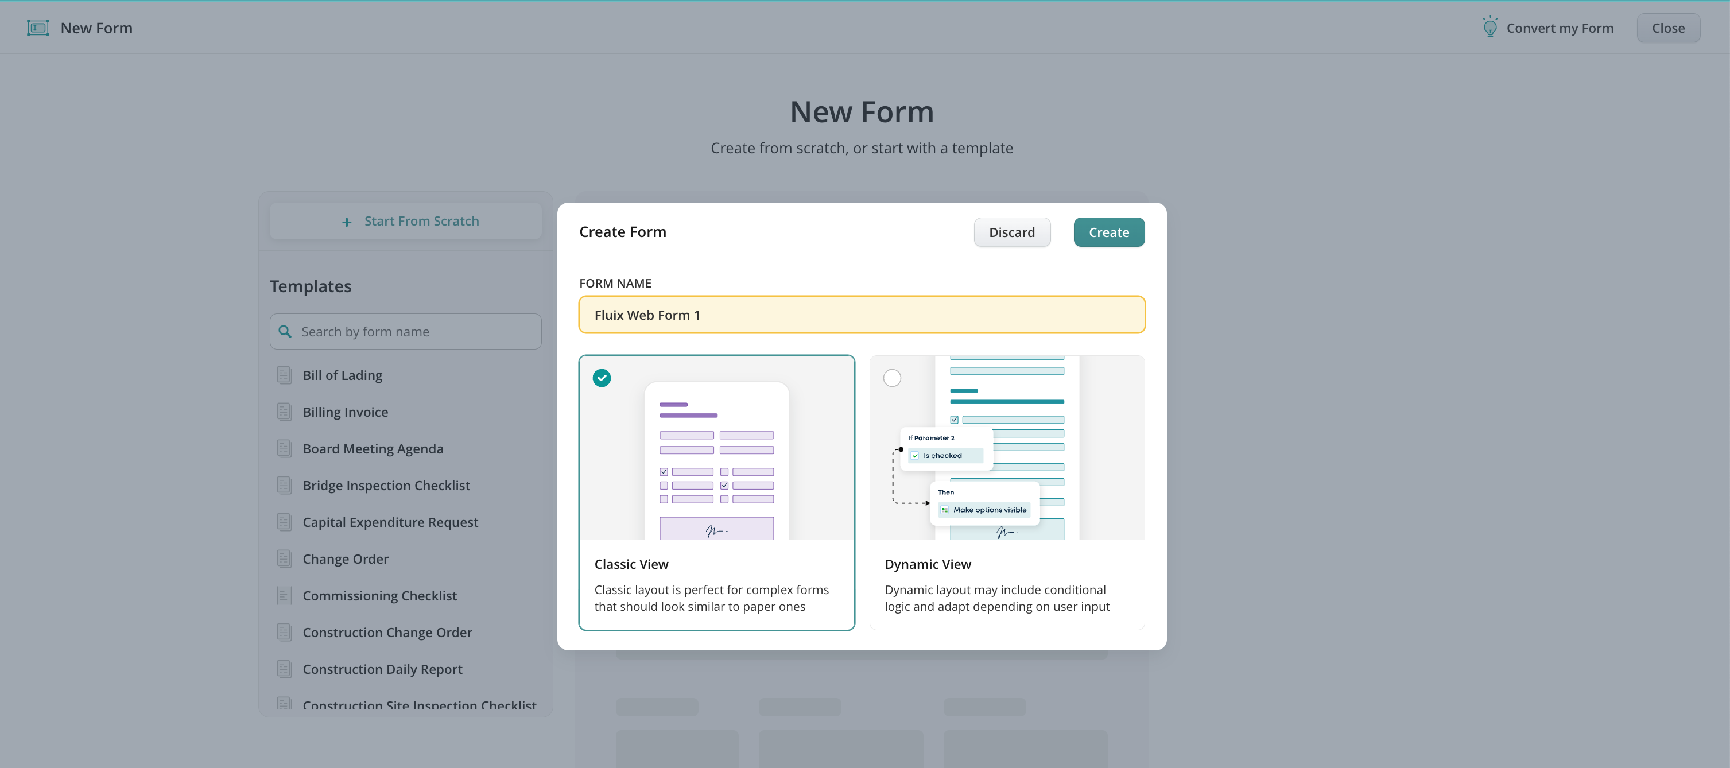Click the Billing Invoice document icon
The height and width of the screenshot is (768, 1730).
click(284, 412)
